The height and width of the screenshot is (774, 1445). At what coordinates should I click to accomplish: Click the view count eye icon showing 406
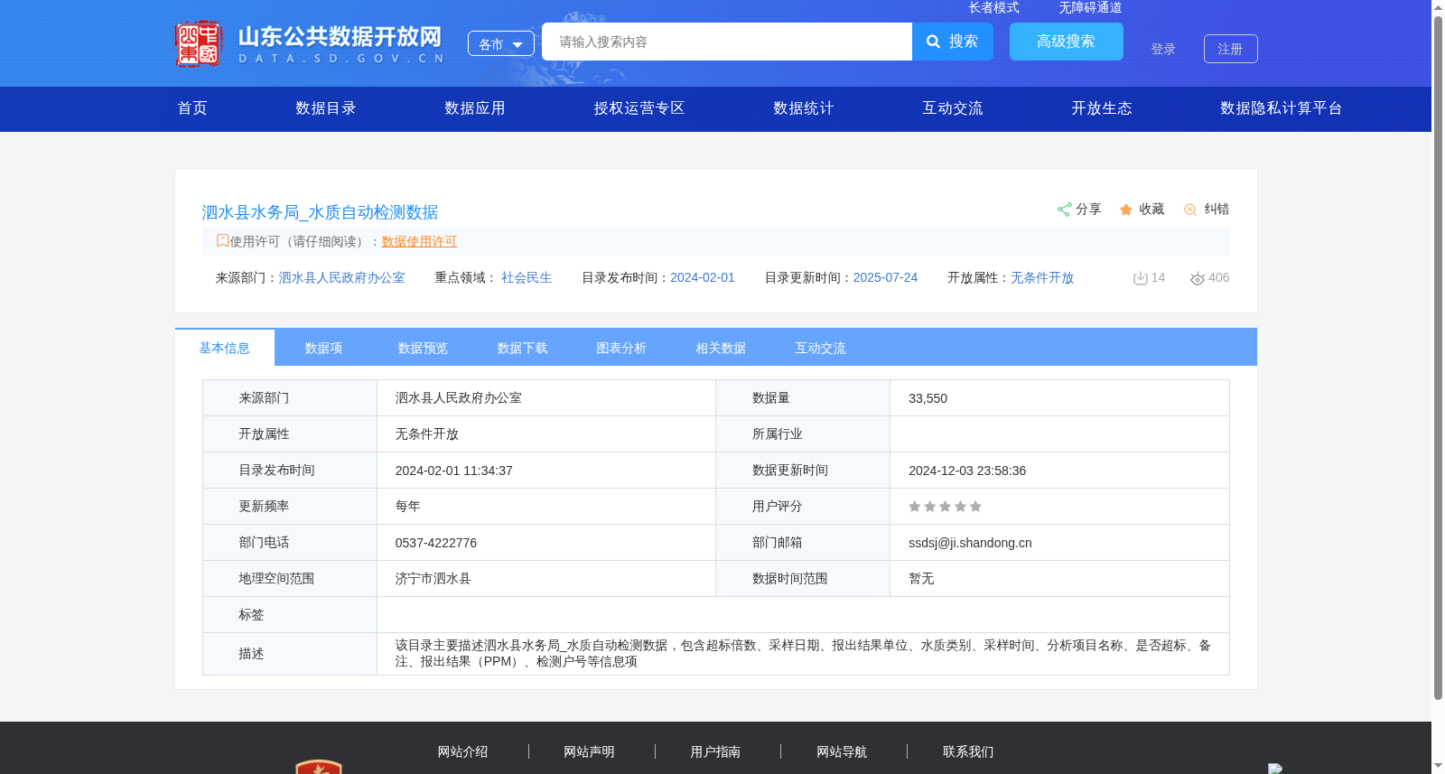click(1198, 278)
